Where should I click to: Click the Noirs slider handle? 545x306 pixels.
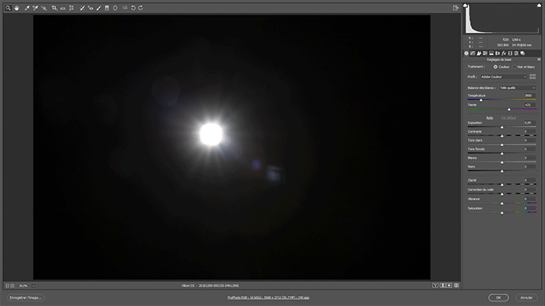click(x=502, y=171)
